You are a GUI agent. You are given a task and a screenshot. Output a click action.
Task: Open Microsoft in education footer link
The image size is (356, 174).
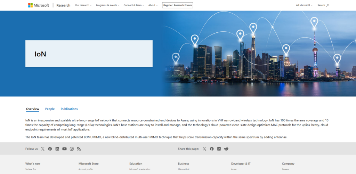[140, 169]
